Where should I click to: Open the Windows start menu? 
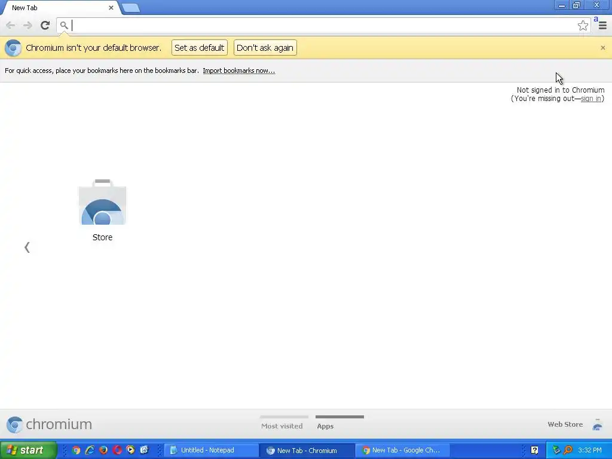coord(28,450)
